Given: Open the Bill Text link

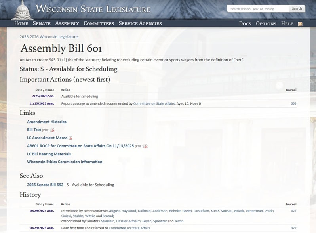Looking at the screenshot, I should [34, 130].
